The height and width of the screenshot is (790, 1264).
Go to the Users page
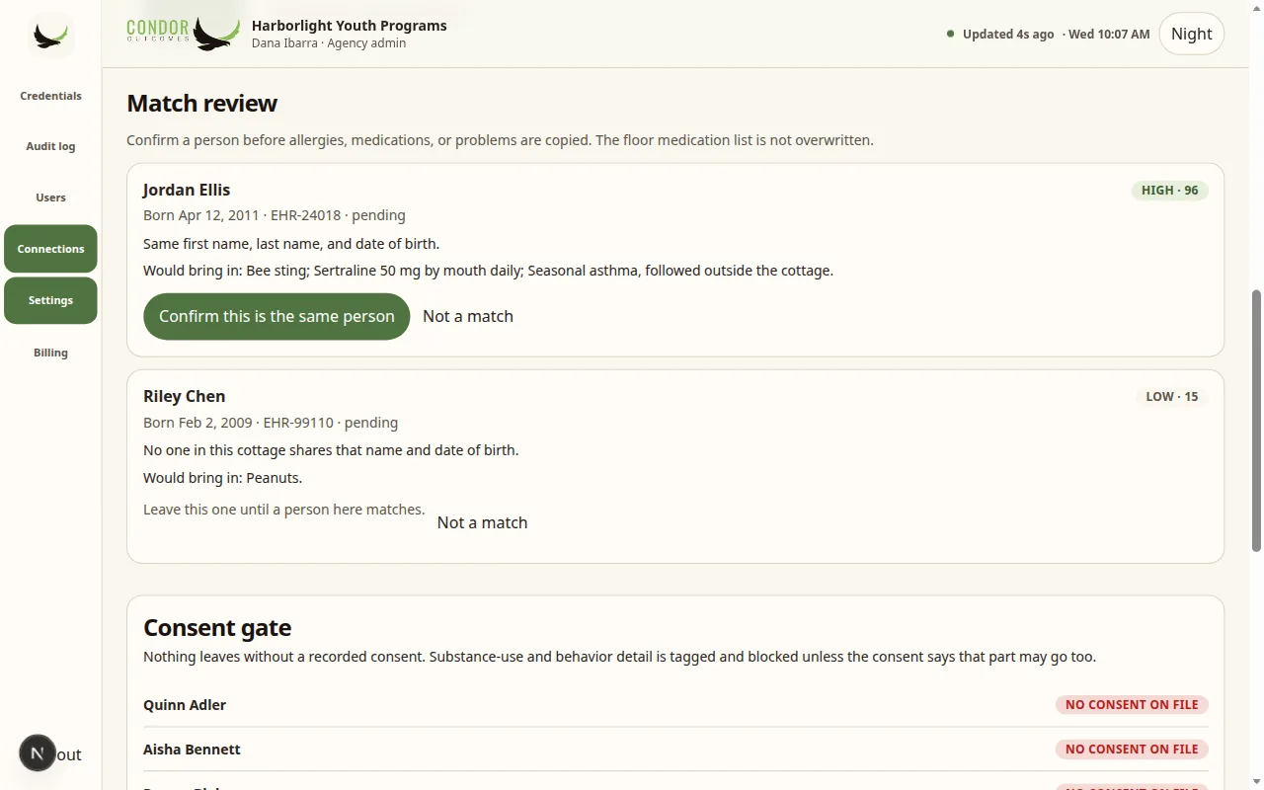coord(50,197)
